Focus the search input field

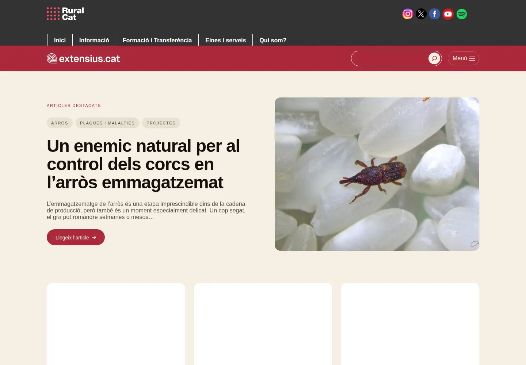click(x=390, y=58)
